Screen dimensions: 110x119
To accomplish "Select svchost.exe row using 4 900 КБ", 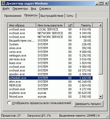I will tap(51, 67).
